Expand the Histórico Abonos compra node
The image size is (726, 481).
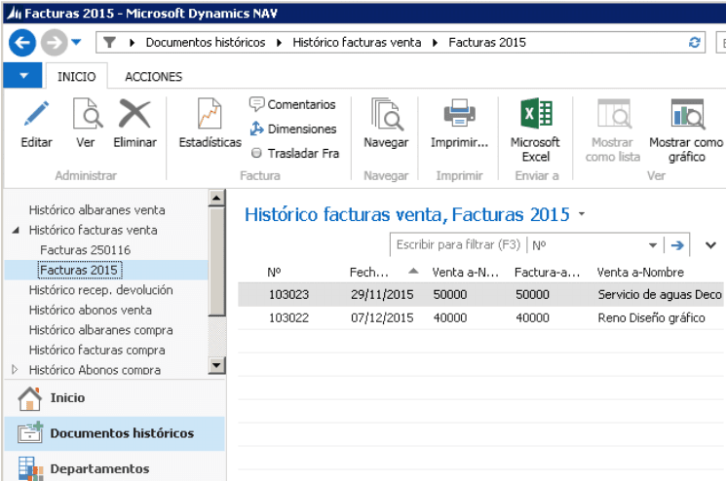click(x=15, y=370)
